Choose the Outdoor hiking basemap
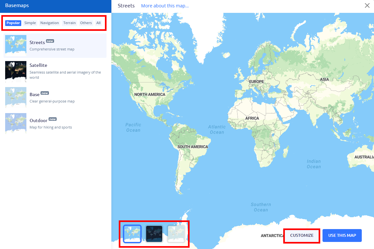Image resolution: width=374 pixels, height=249 pixels. pos(15,123)
